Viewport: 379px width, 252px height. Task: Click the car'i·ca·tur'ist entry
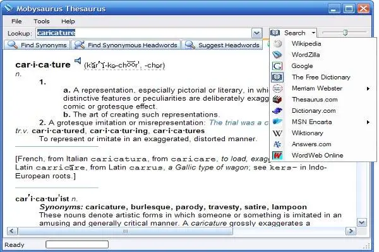pos(42,198)
